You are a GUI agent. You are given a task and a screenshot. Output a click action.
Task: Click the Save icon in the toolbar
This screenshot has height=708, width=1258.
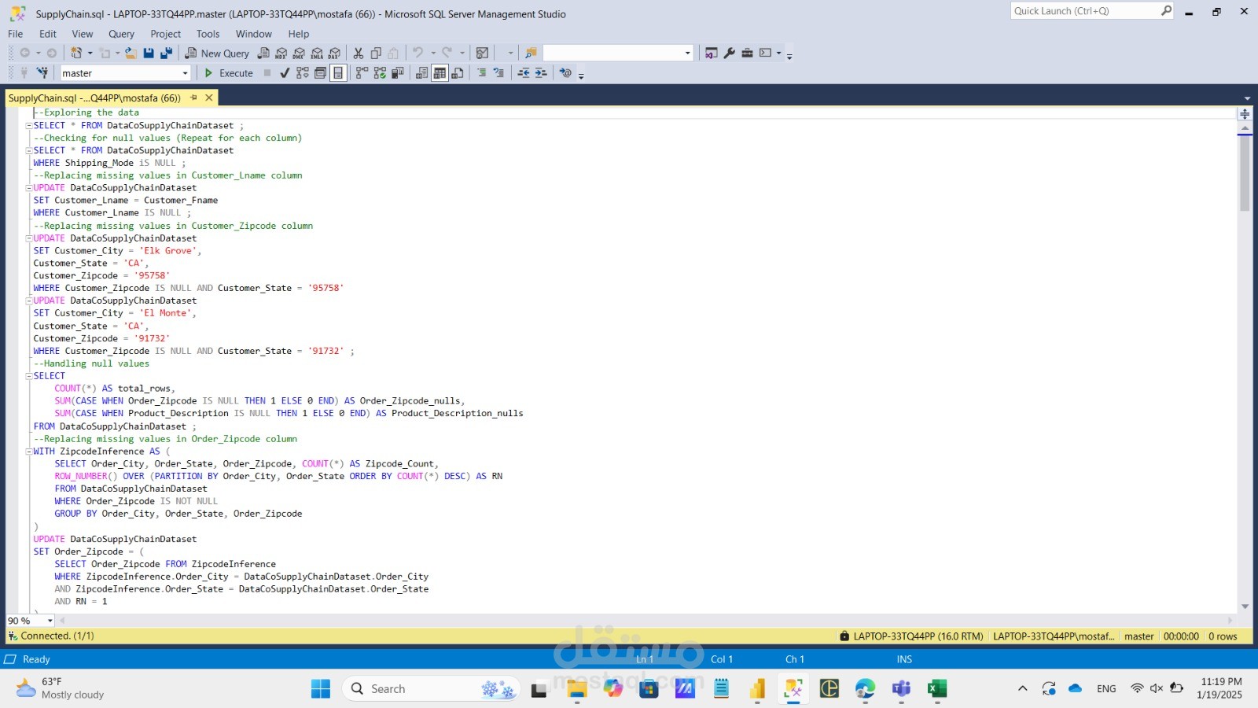[149, 53]
